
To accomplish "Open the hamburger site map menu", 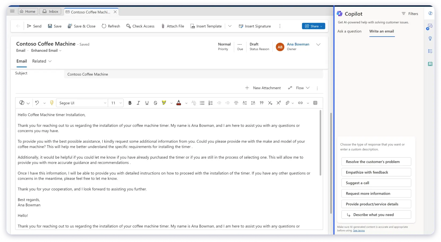I will pos(12,11).
